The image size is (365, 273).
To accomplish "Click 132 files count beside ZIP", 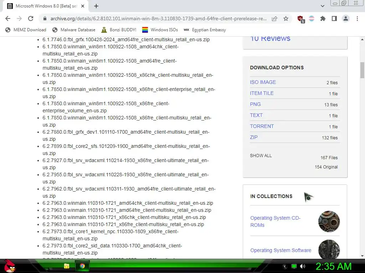I will pos(330,138).
